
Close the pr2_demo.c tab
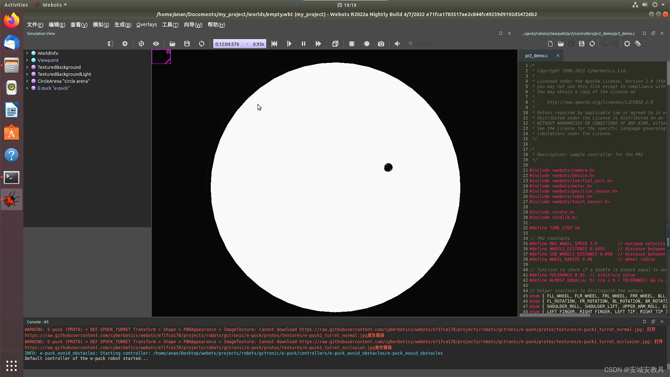click(x=558, y=56)
